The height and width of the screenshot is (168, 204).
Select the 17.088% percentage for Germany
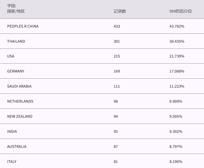(x=177, y=71)
